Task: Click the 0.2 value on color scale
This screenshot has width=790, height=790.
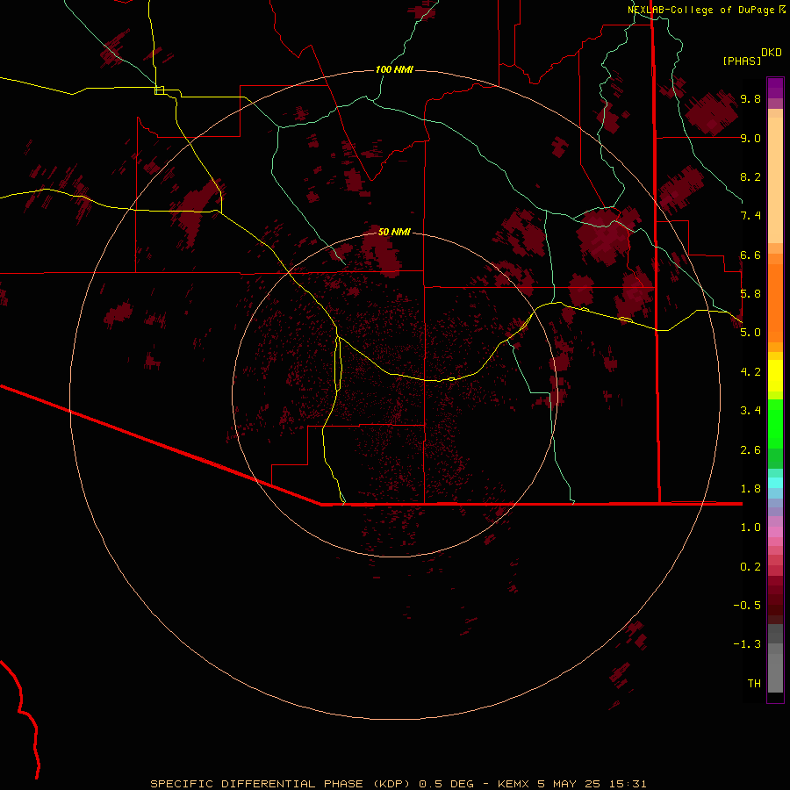Action: pos(750,567)
